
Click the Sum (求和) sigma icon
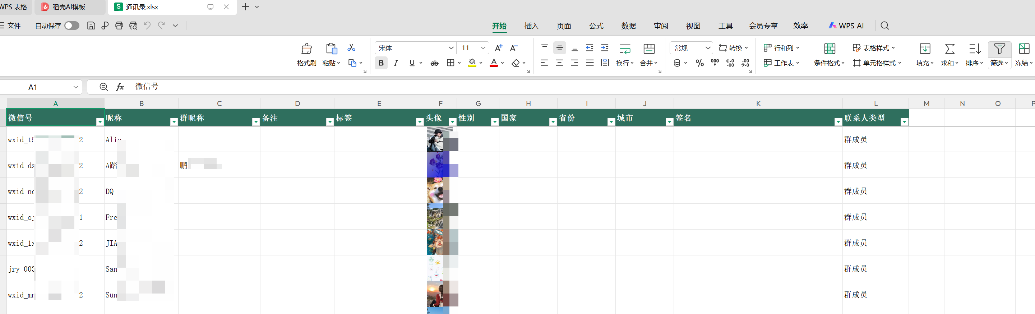950,49
